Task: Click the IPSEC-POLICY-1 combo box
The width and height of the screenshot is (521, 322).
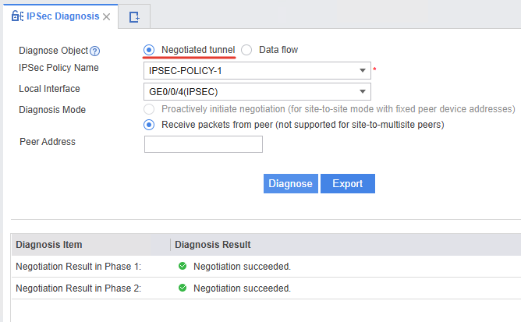Action: click(250, 71)
